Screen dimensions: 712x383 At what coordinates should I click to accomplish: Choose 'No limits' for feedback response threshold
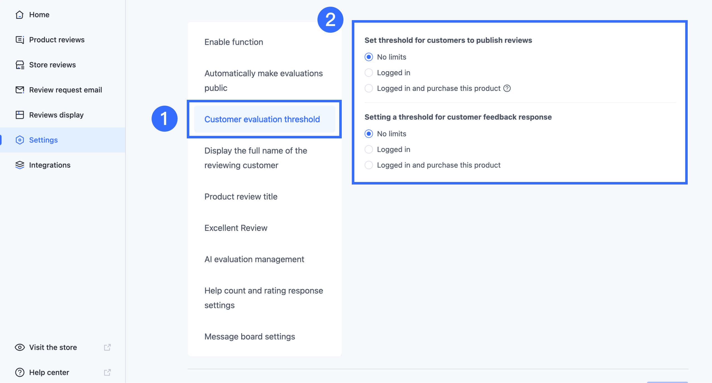[x=369, y=134]
